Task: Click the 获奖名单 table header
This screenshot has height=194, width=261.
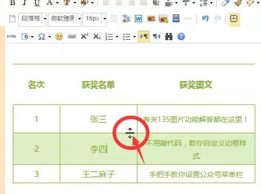Action: pyautogui.click(x=98, y=85)
